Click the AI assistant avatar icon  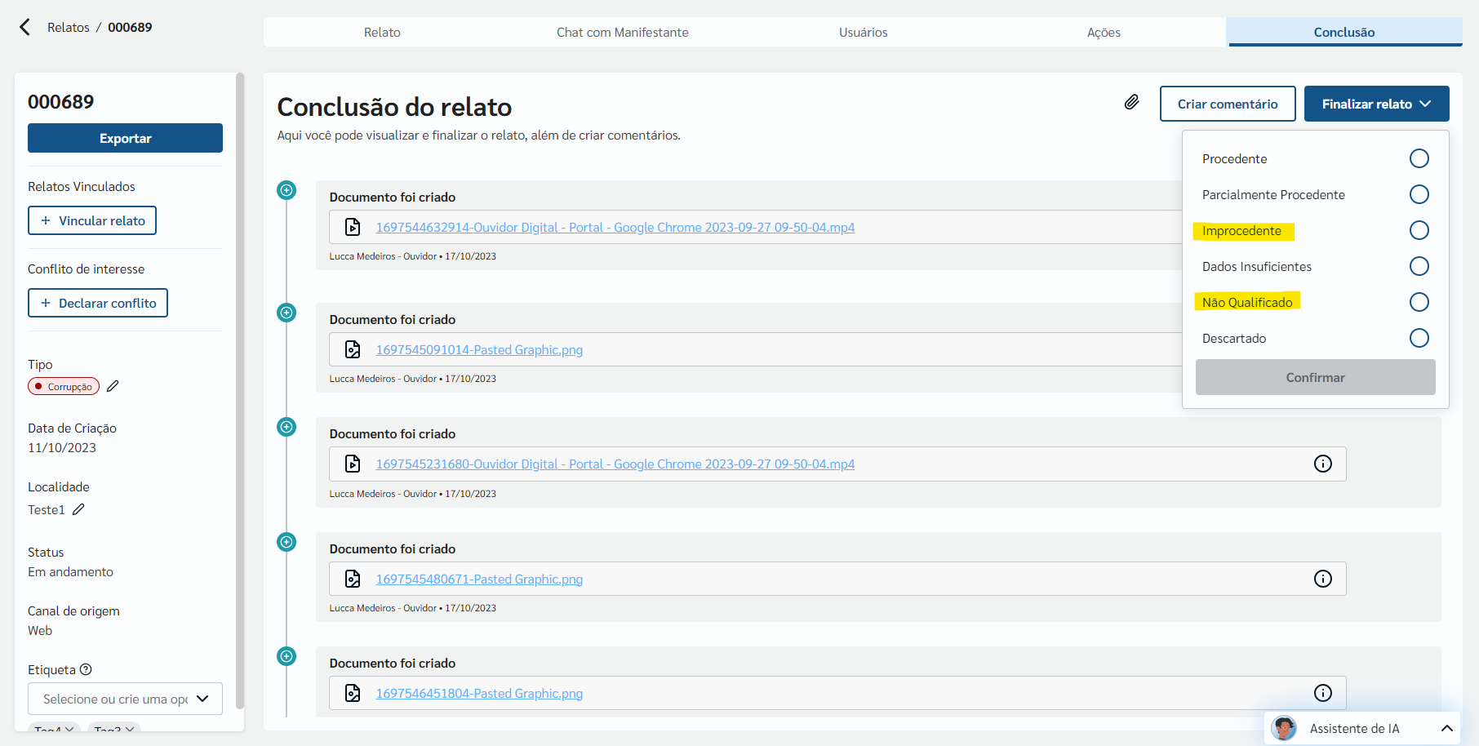[1284, 728]
